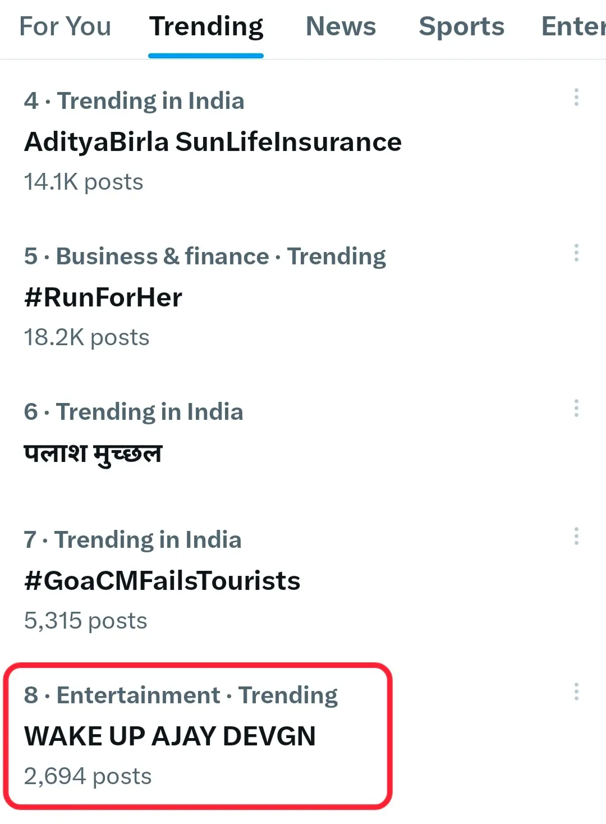Open the पलाश मुच्छल trending topic
The width and height of the screenshot is (606, 824).
click(x=93, y=454)
